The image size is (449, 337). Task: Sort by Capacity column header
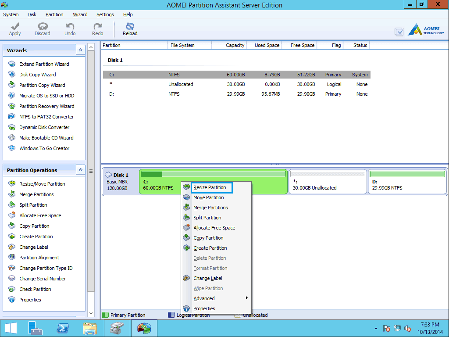click(x=229, y=45)
